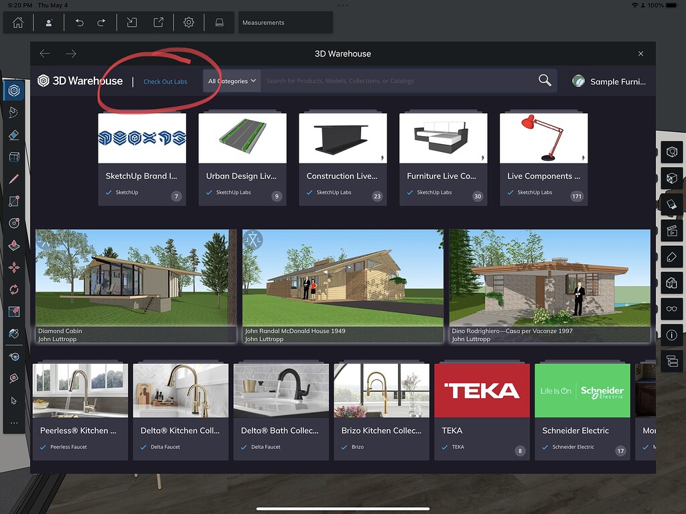Image resolution: width=686 pixels, height=514 pixels.
Task: Open the All Categories dropdown
Action: [x=231, y=80]
